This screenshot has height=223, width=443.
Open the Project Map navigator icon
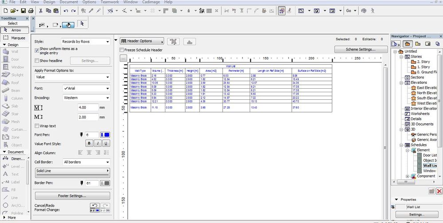(407, 44)
